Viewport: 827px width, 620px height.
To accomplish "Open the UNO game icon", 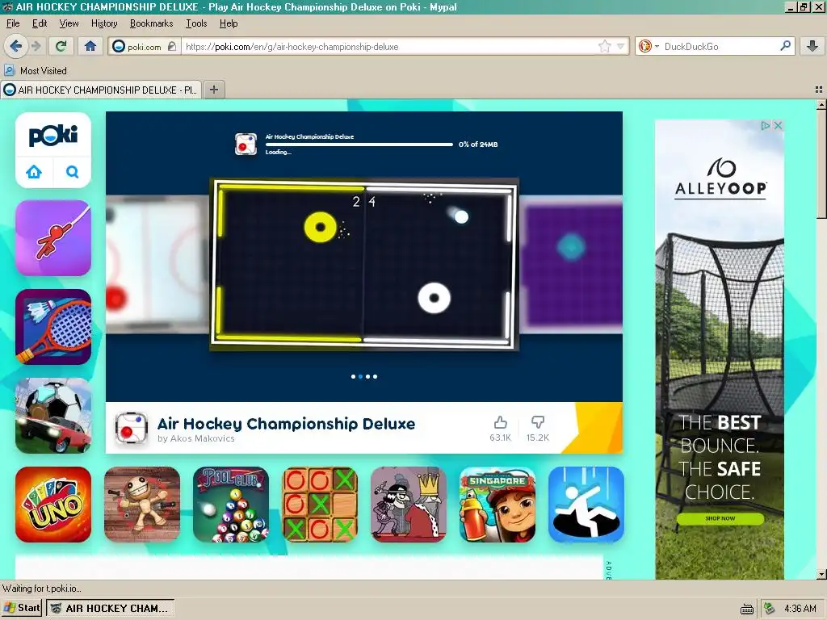I will [x=53, y=505].
